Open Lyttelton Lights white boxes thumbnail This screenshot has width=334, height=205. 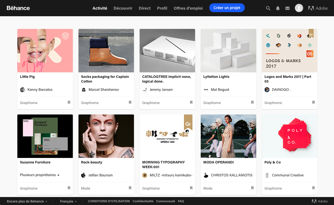(229, 51)
